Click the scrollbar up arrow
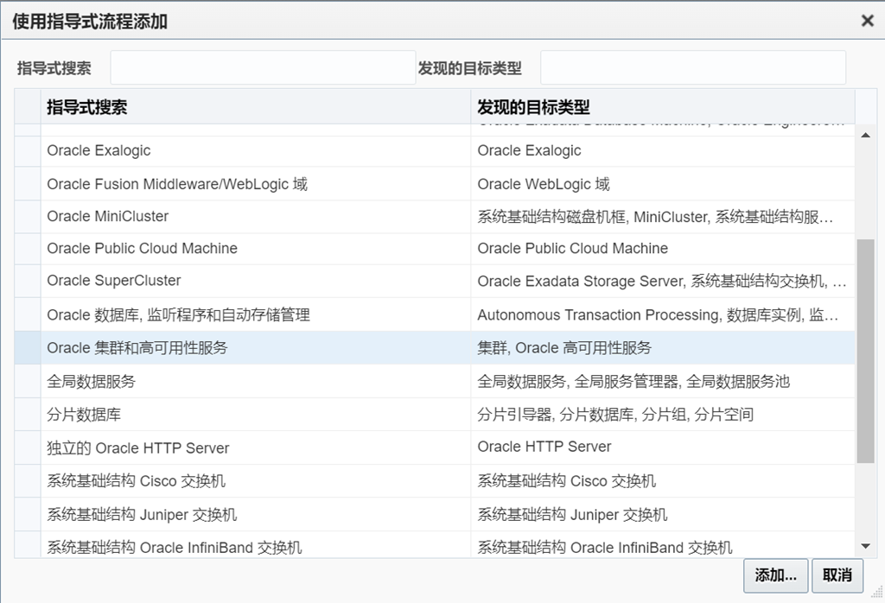This screenshot has height=603, width=885. [866, 136]
